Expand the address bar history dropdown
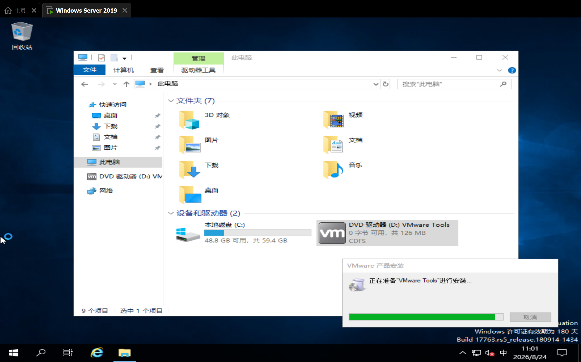This screenshot has width=581, height=362. [376, 84]
